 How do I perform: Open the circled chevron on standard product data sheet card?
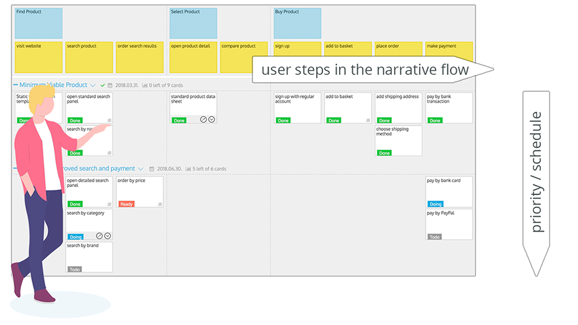pyautogui.click(x=212, y=119)
